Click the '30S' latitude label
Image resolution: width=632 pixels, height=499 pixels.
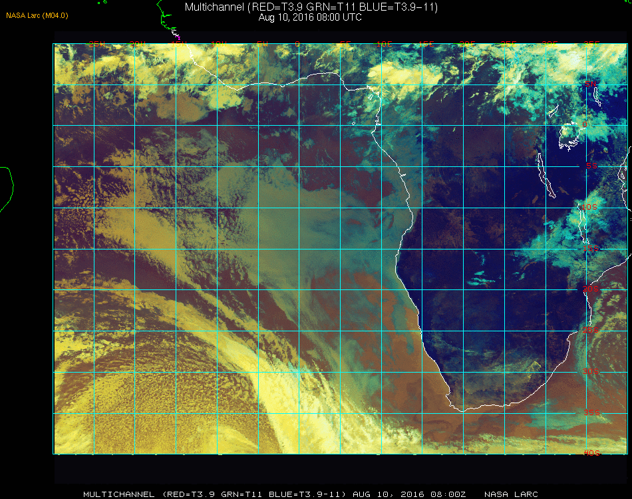(x=591, y=371)
